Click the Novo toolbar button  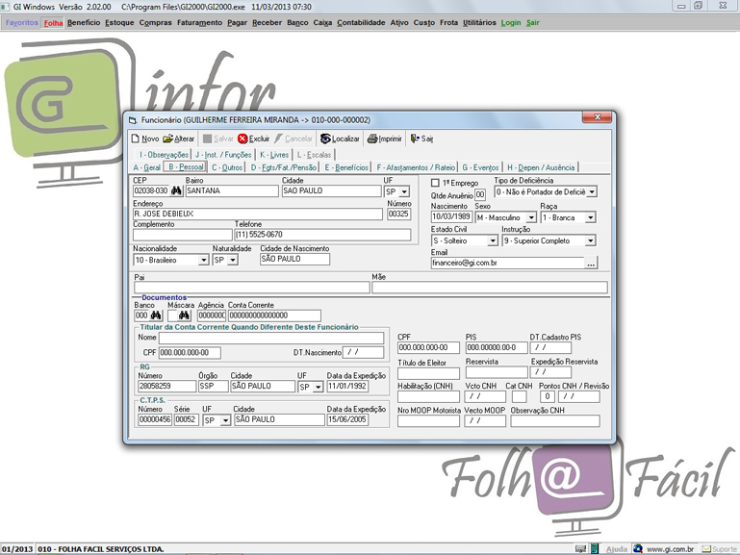click(x=145, y=139)
